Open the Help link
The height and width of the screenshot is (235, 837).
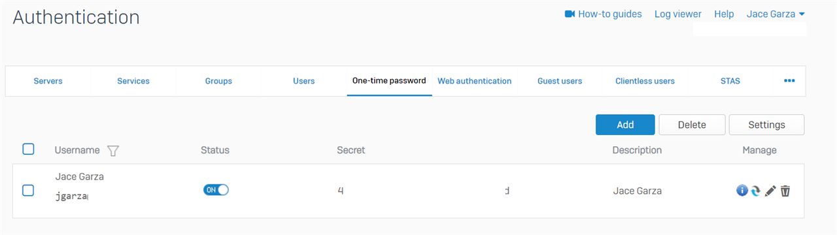[x=724, y=14]
